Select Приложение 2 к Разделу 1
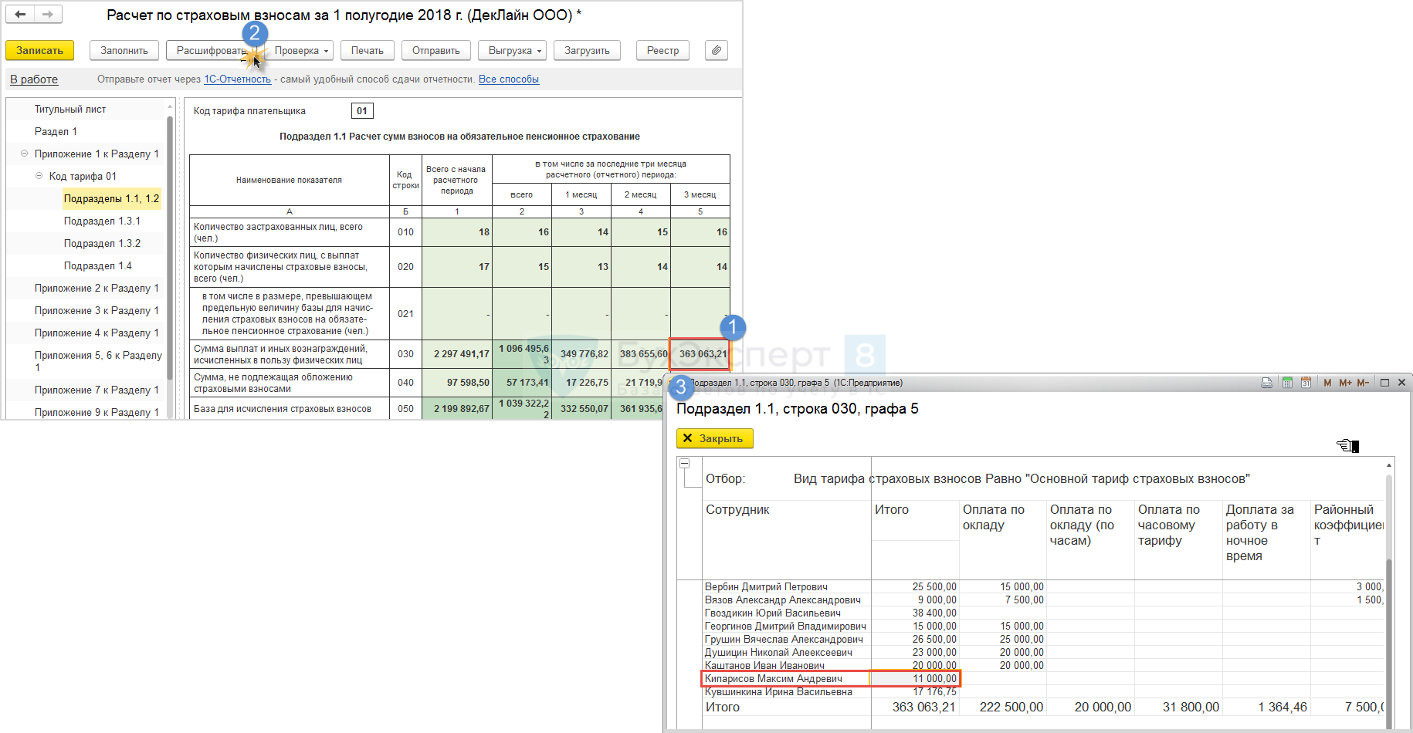The width and height of the screenshot is (1413, 733). 97,288
